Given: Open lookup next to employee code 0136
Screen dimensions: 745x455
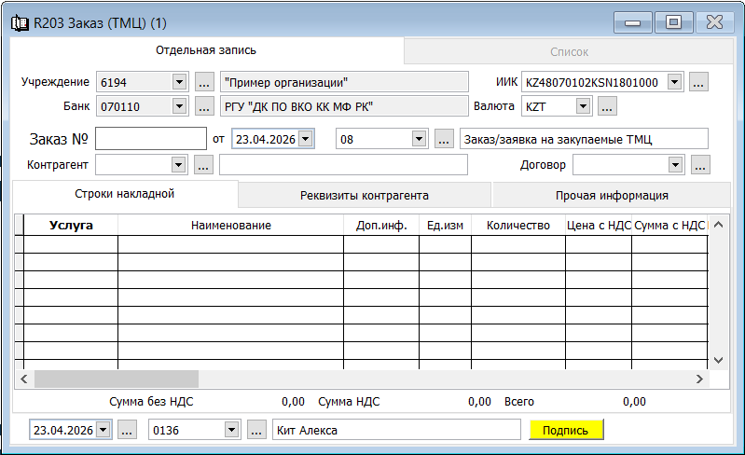Looking at the screenshot, I should [257, 430].
